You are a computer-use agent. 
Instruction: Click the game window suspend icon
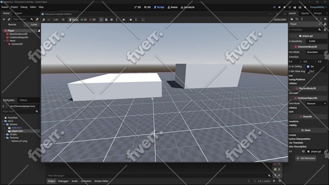44,20
